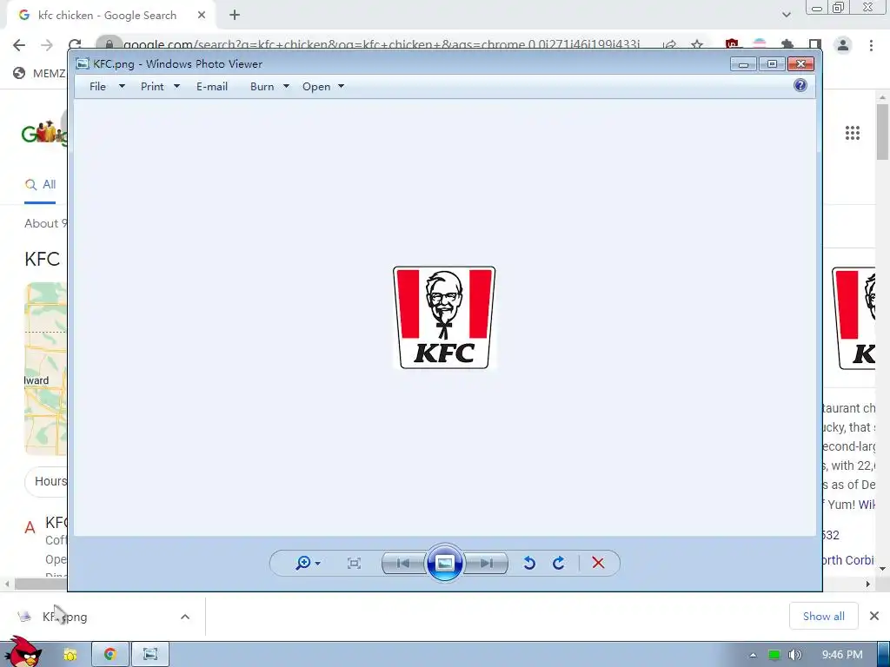The height and width of the screenshot is (667, 890).
Task: Open the Print menu
Action: (152, 86)
